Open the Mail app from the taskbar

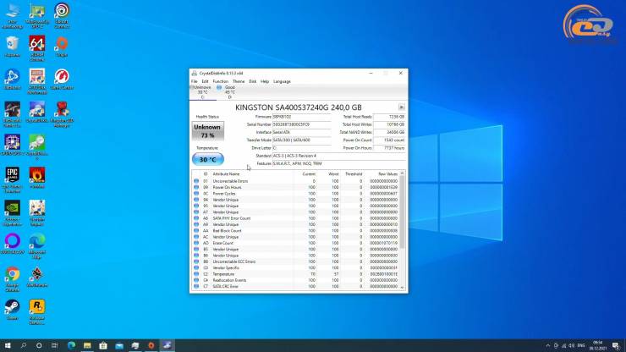[x=119, y=345]
